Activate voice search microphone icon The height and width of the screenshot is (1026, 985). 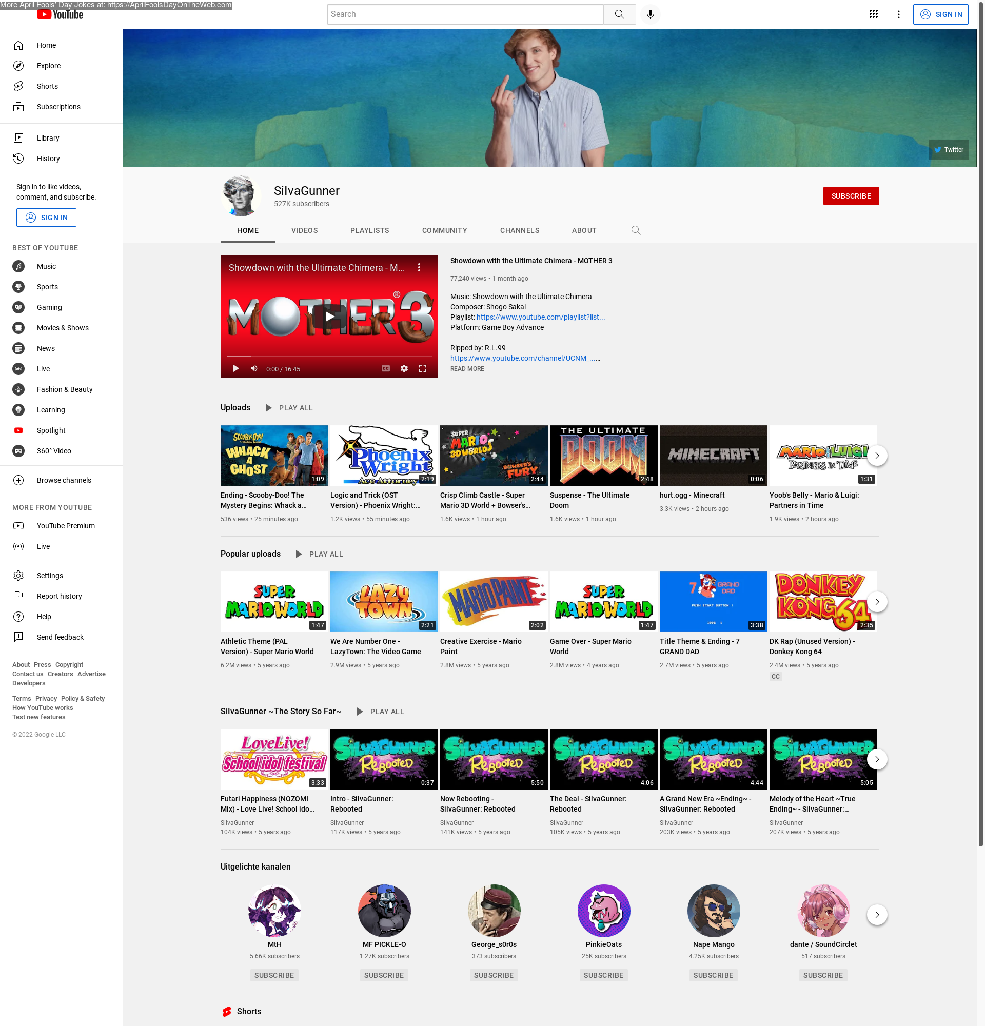coord(650,14)
